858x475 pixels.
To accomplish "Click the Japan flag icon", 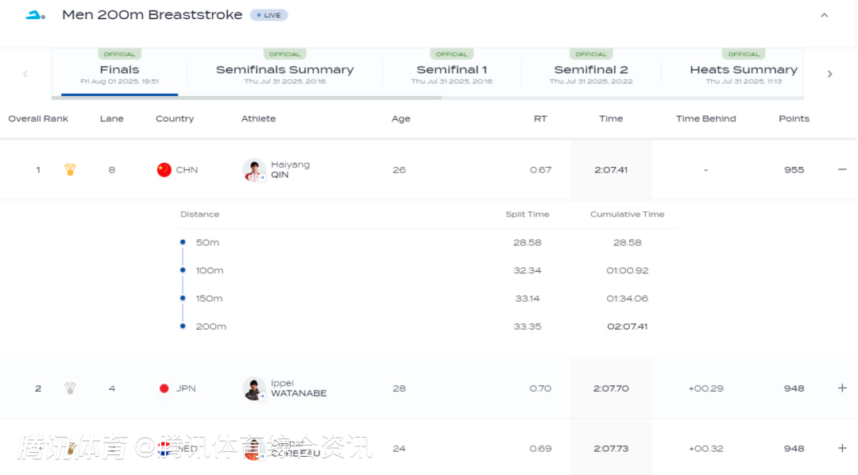I will (x=164, y=388).
